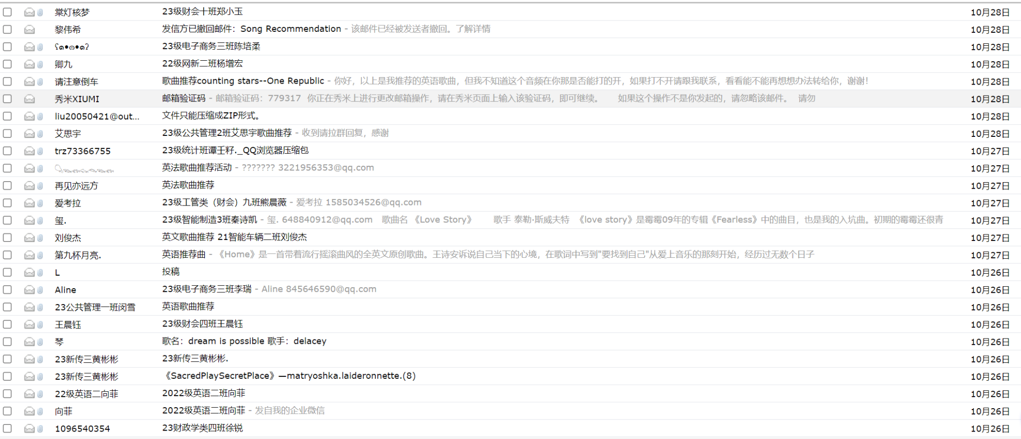Click the envelope icon for 卿九's email

(x=29, y=64)
